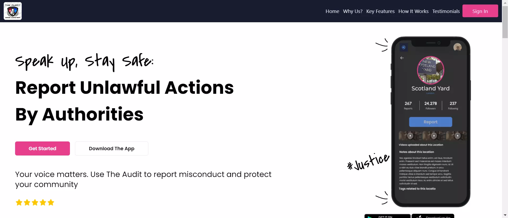This screenshot has width=508, height=218.
Task: Click the Get Started button
Action: [x=42, y=148]
